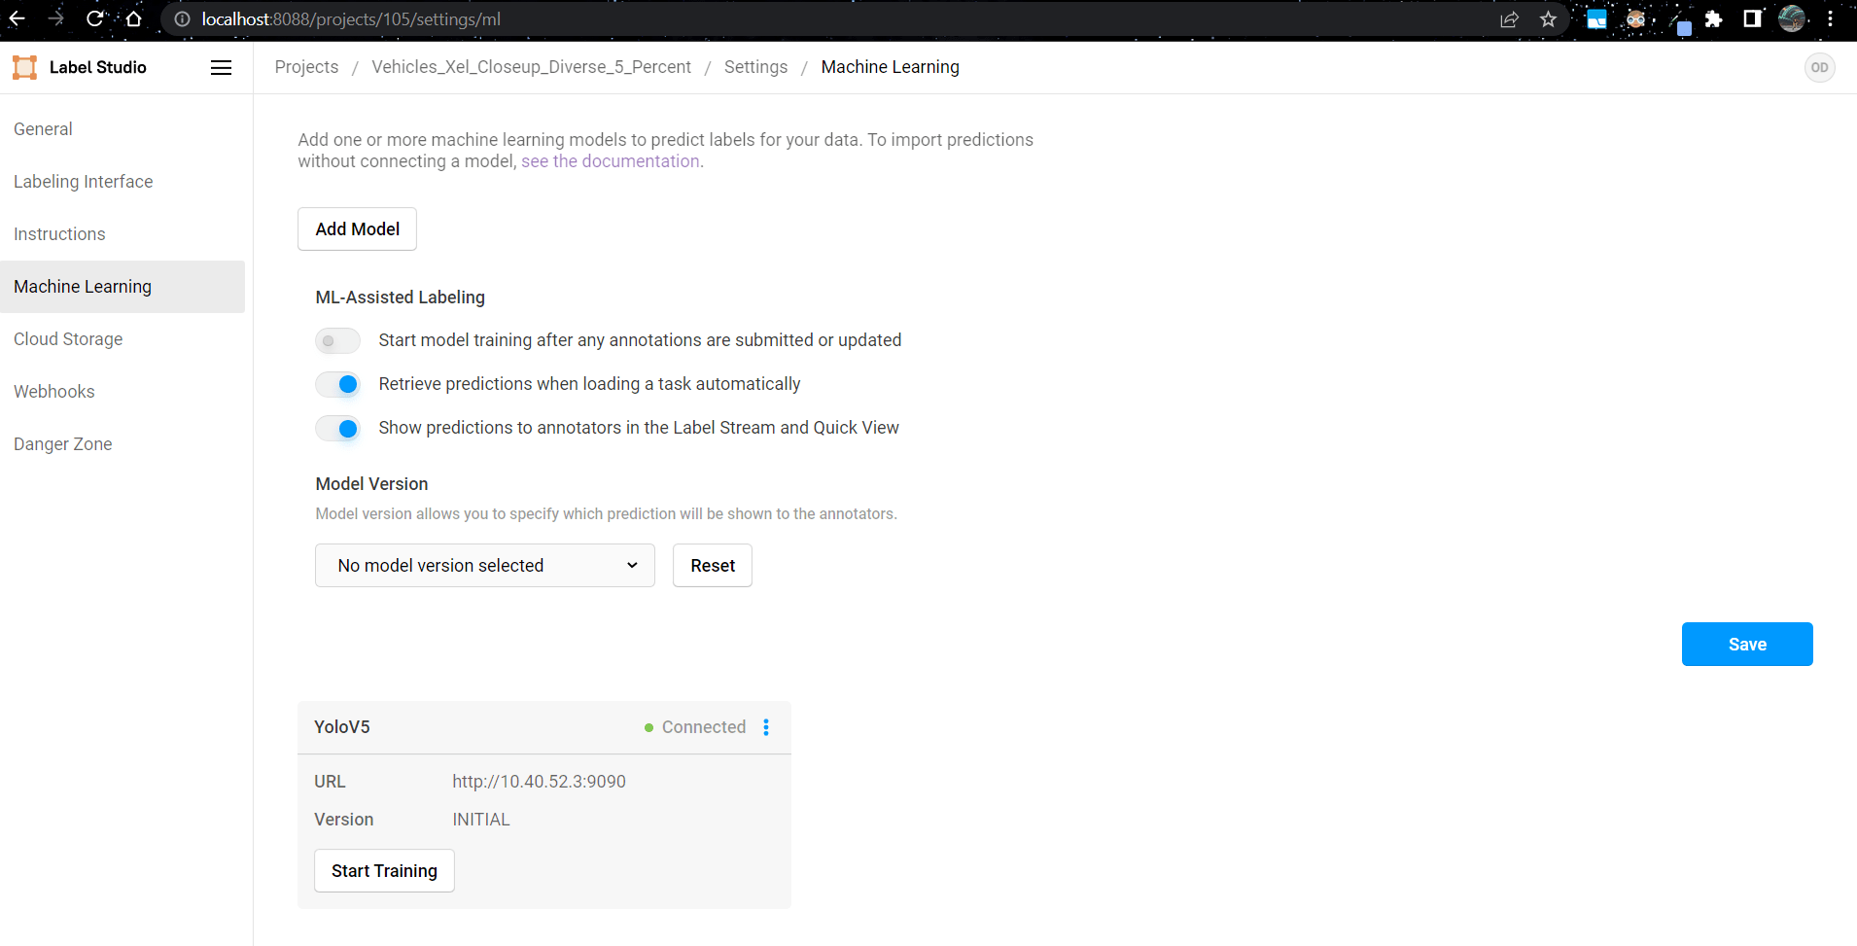Click the browser share icon

pos(1509,18)
